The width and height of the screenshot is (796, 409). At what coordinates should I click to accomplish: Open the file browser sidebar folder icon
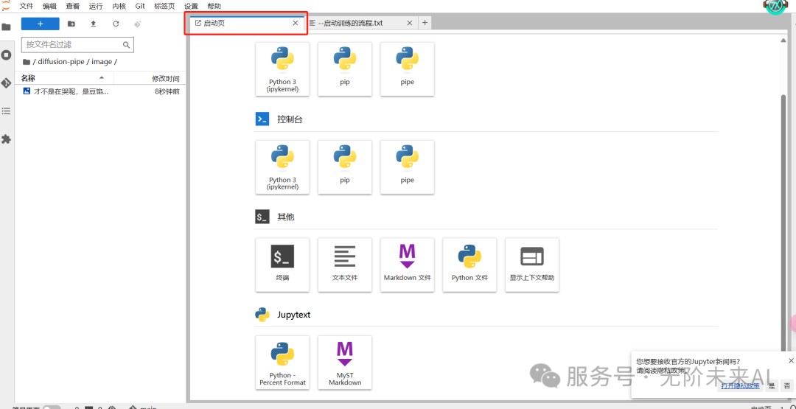(6, 27)
